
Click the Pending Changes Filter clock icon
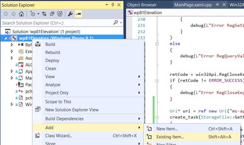click(33, 14)
